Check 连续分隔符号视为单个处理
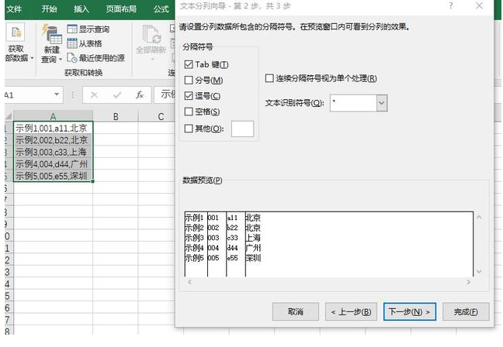 coord(269,78)
